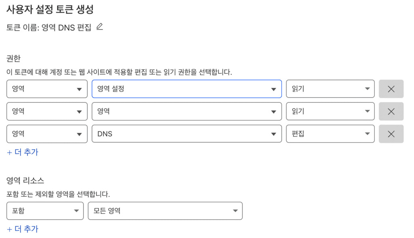The image size is (414, 238).
Task: Open first row's 읽기 access dropdown
Action: tap(330, 89)
